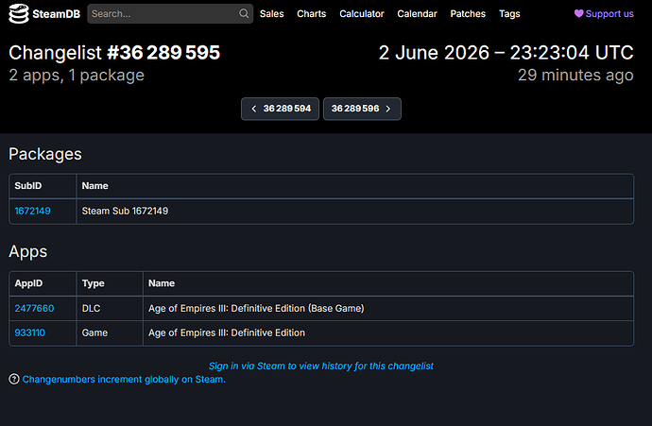Image resolution: width=652 pixels, height=426 pixels.
Task: Click the heart icon in Support us
Action: 579,14
